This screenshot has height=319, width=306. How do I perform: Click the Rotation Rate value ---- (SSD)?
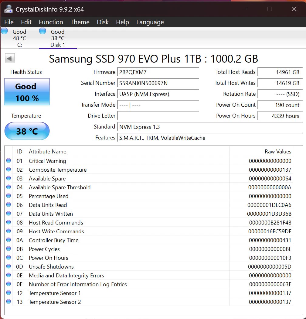(x=280, y=94)
